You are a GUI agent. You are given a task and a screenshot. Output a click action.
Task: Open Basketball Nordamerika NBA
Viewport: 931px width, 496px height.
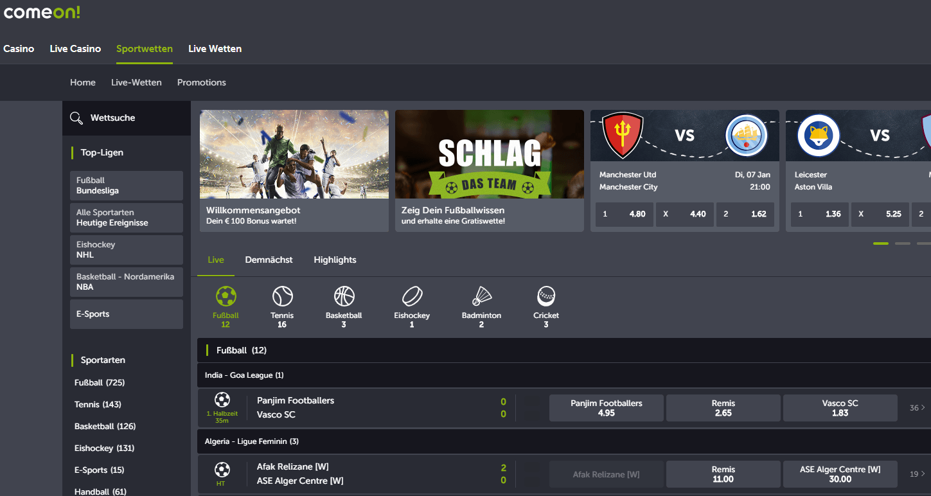coord(127,282)
